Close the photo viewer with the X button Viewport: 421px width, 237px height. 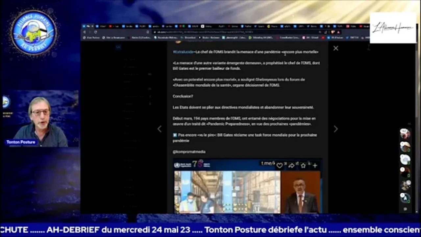[335, 48]
